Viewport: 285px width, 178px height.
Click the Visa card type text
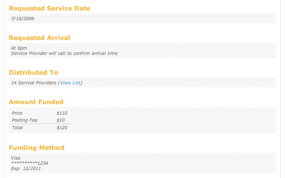[x=15, y=158]
